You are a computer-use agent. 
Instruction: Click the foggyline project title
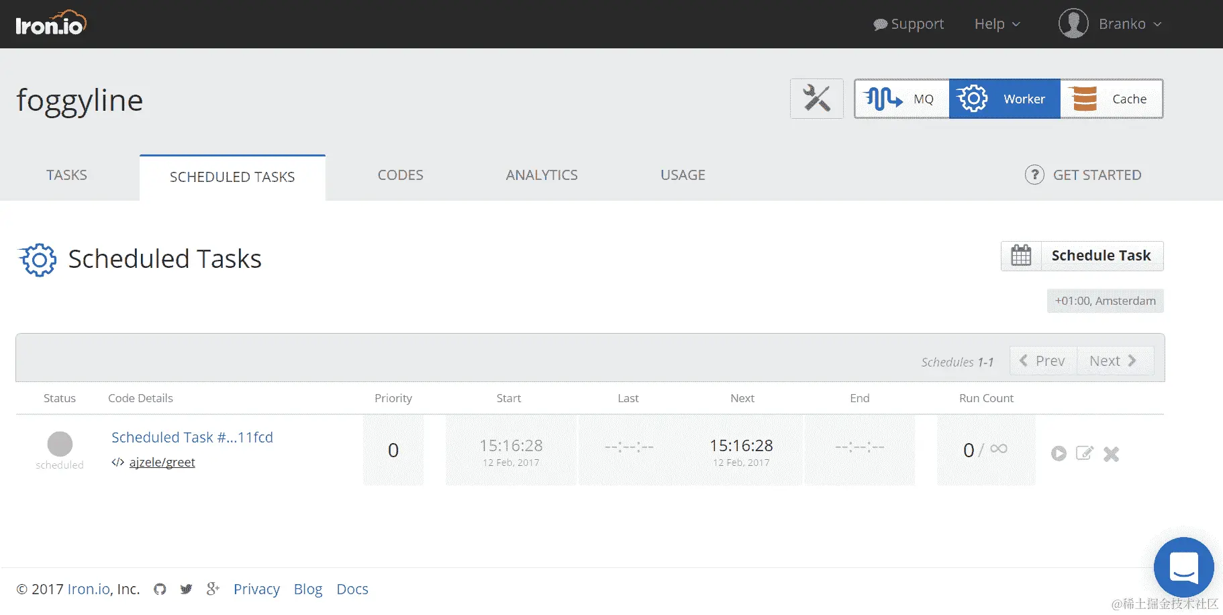pos(80,101)
